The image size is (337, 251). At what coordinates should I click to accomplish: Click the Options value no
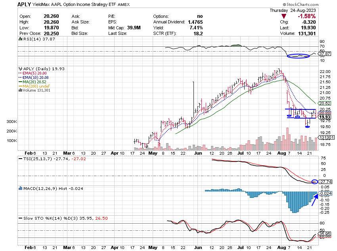(x=200, y=16)
